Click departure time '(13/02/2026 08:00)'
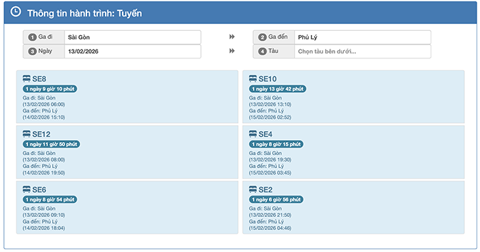Screen dimensions: 480x252 (44, 159)
